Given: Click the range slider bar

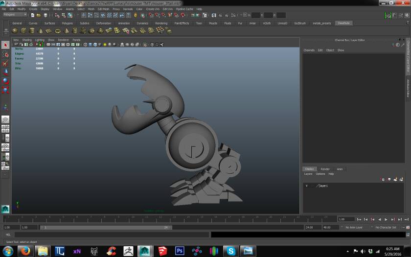Looking at the screenshot, I should coord(106,227).
